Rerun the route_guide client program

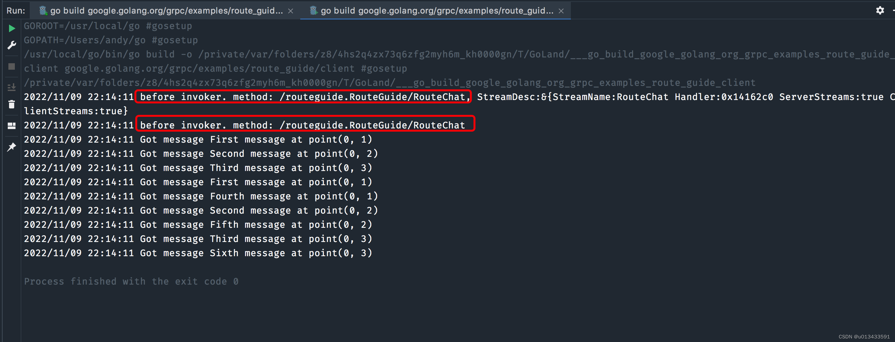12,28
